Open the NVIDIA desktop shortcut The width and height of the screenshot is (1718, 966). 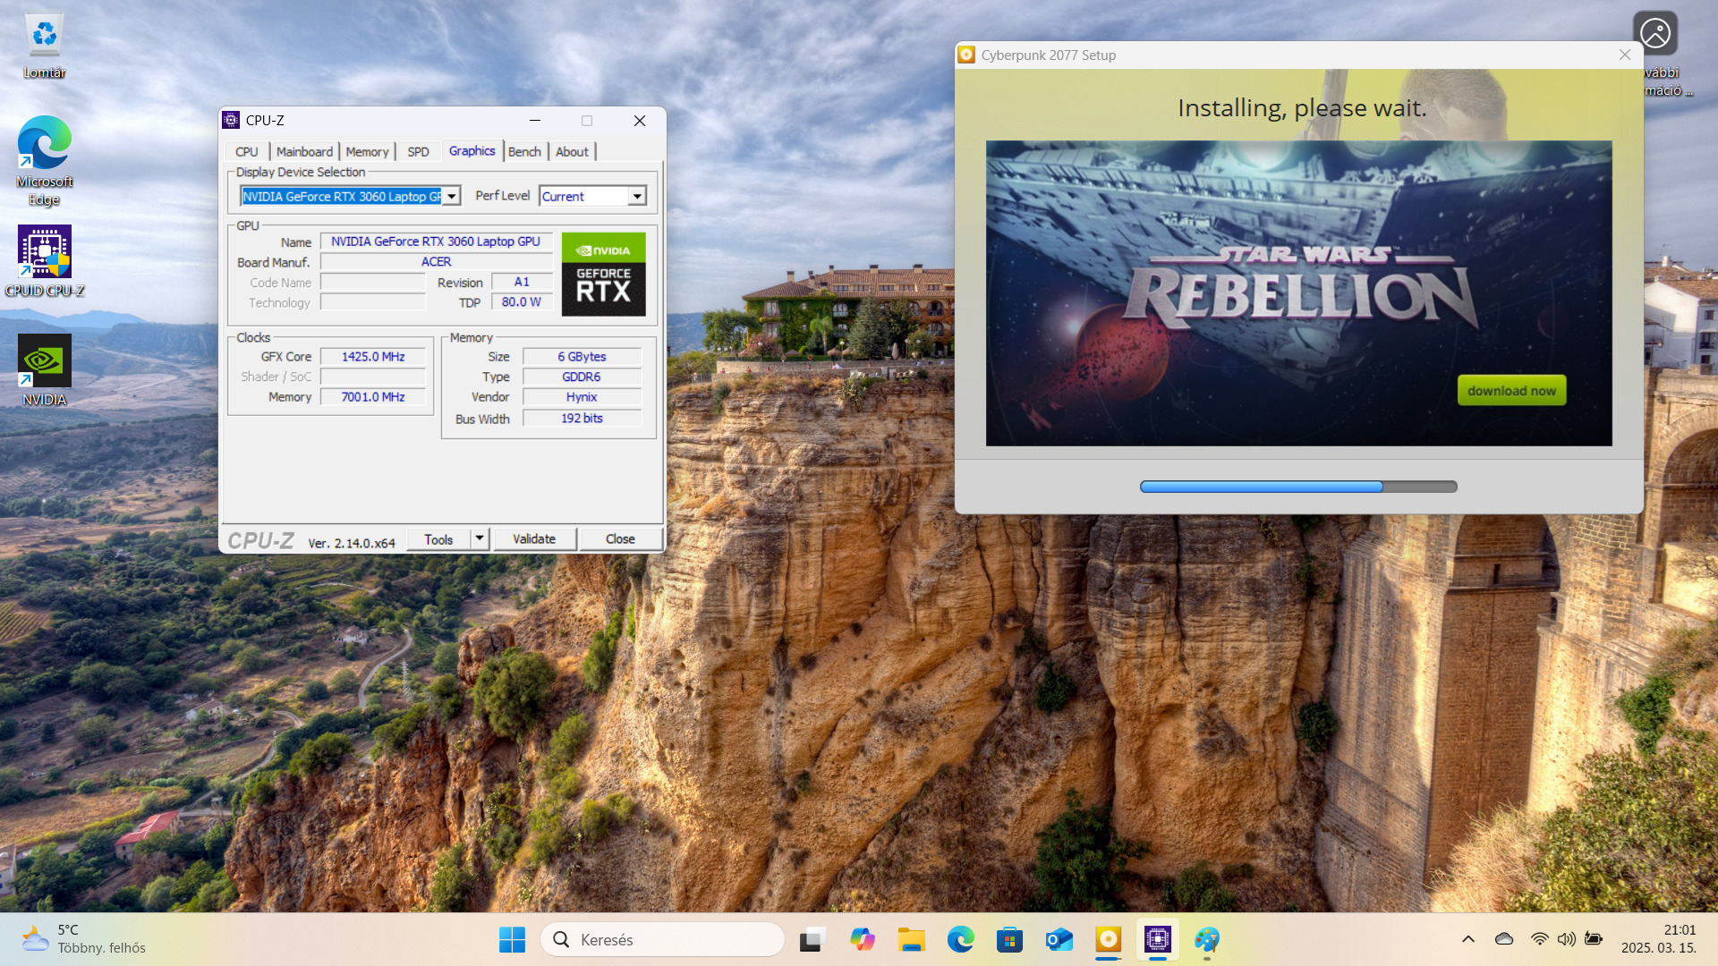click(x=45, y=370)
